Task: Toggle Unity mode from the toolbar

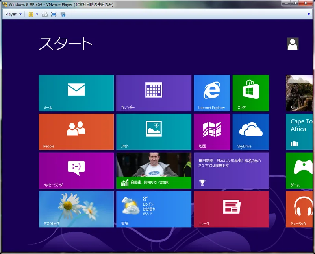Action: point(63,14)
